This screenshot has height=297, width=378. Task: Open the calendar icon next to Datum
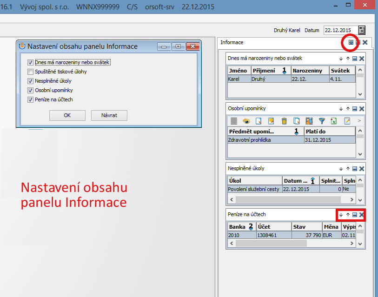[362, 30]
